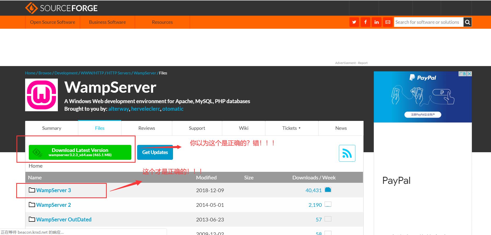Open the Facebook share icon

click(365, 22)
